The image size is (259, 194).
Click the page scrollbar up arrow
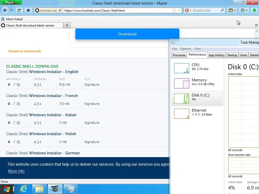(x=257, y=31)
